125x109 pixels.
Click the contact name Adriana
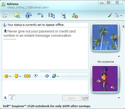tap(13, 4)
